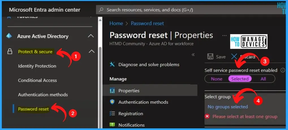Click the Azure Active Directory diamond icon
Image resolution: width=288 pixels, height=130 pixels.
tap(9, 36)
